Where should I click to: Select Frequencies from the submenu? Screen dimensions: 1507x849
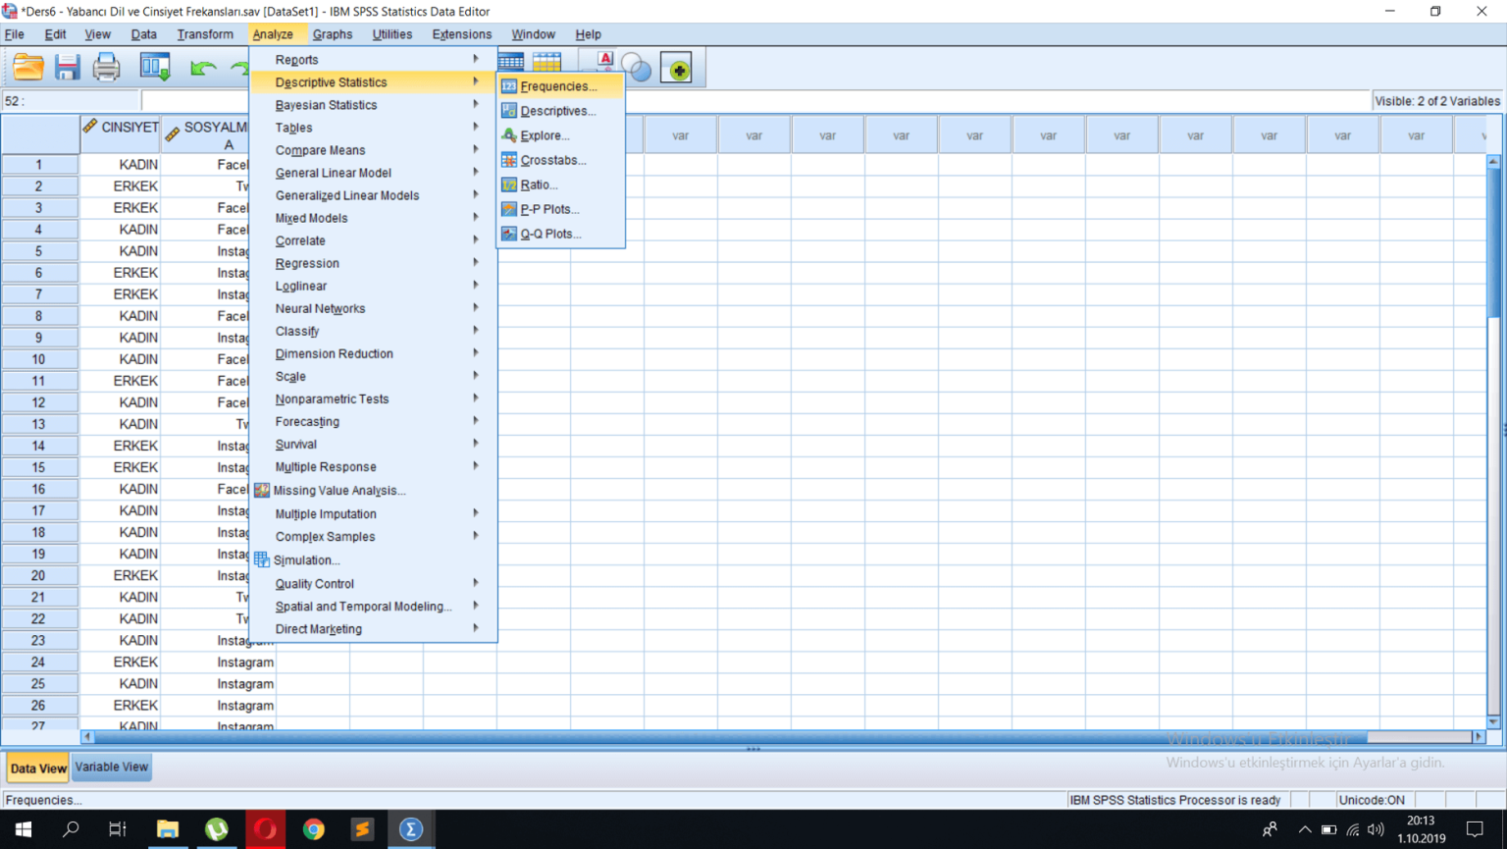point(557,86)
